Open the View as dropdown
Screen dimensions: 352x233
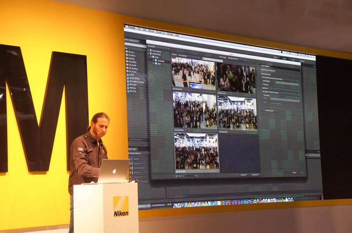point(190,57)
